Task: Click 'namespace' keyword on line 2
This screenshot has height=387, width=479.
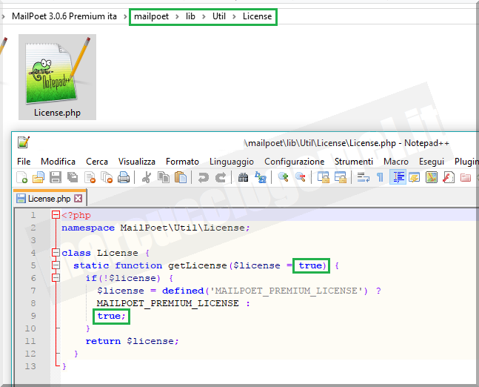Action: (x=88, y=228)
